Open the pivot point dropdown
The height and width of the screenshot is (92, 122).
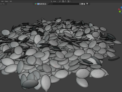[x=60, y=1]
